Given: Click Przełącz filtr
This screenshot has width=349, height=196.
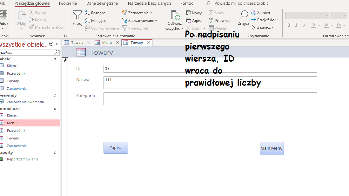Looking at the screenshot, I should point(135,28).
